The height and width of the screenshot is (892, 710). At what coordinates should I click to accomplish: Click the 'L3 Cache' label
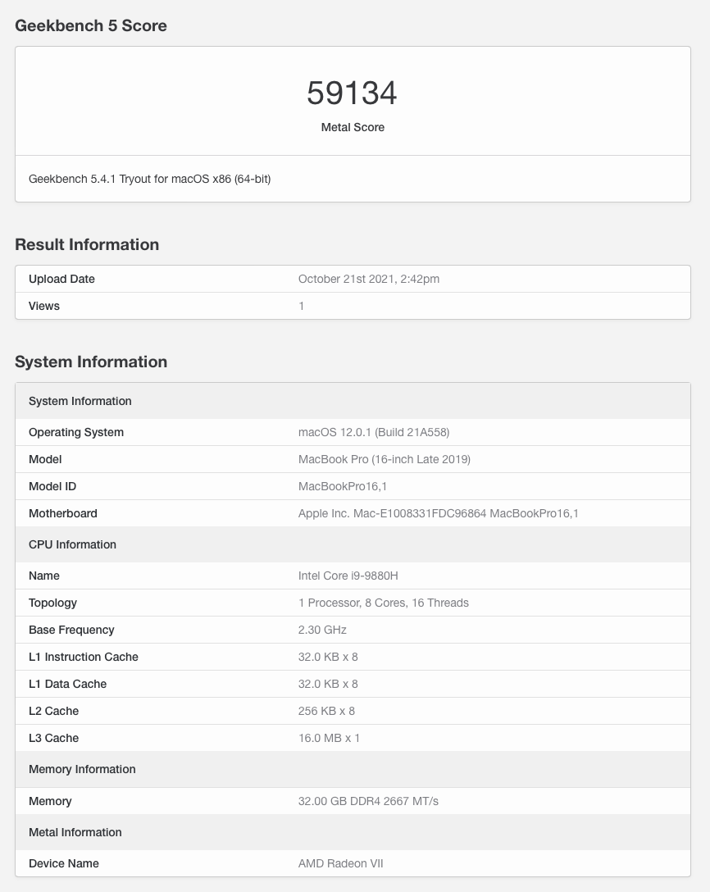tap(53, 738)
